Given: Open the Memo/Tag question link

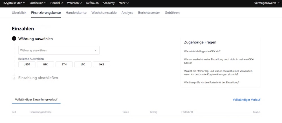Looking at the screenshot, I should 218,72.
